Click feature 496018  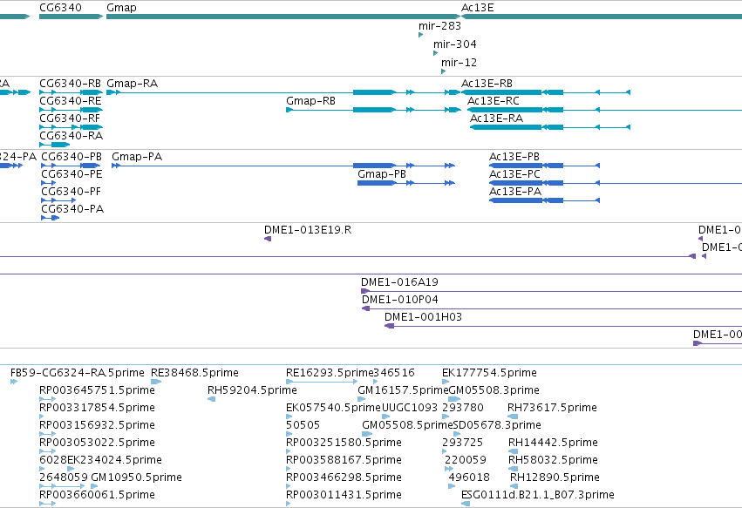pos(452,486)
